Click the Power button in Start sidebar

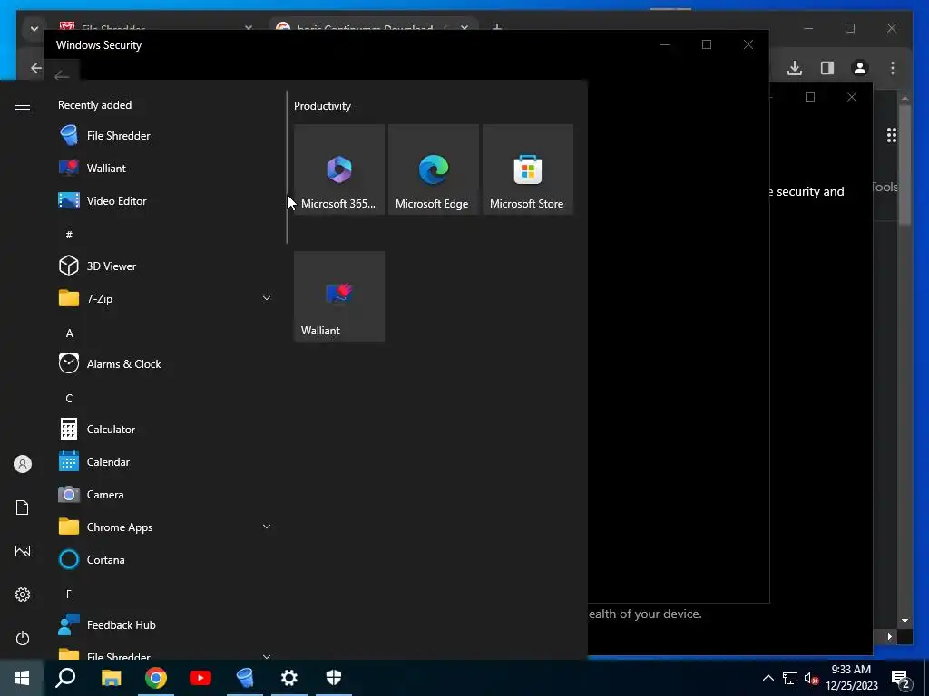coord(23,638)
